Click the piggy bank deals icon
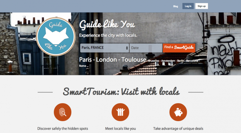This screenshot has width=241, height=133. [x=178, y=112]
